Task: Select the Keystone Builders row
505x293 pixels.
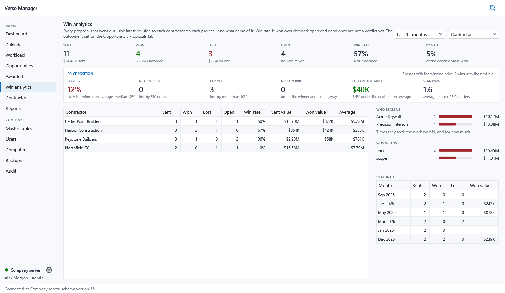Action: click(215, 139)
